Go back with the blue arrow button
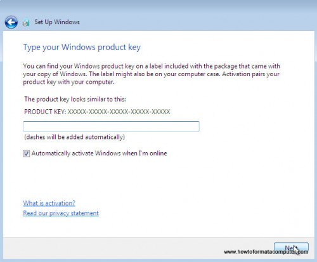 tap(11, 22)
